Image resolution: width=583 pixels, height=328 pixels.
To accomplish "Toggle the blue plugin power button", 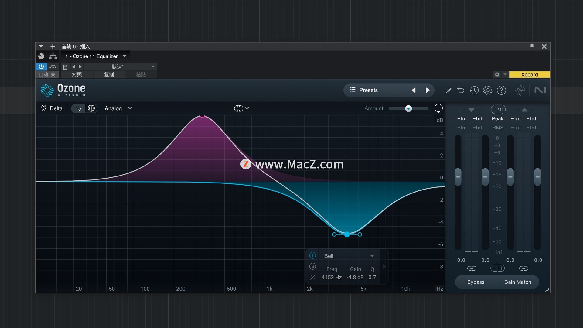I will 41,67.
